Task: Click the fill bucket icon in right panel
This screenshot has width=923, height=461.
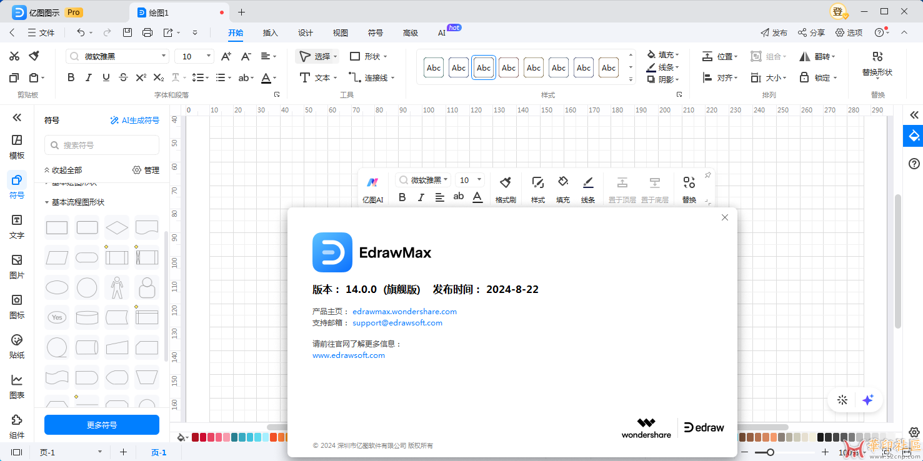Action: pos(914,136)
